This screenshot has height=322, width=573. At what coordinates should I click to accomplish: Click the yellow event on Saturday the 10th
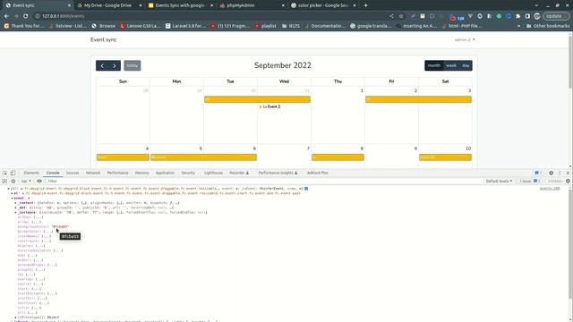coord(445,157)
